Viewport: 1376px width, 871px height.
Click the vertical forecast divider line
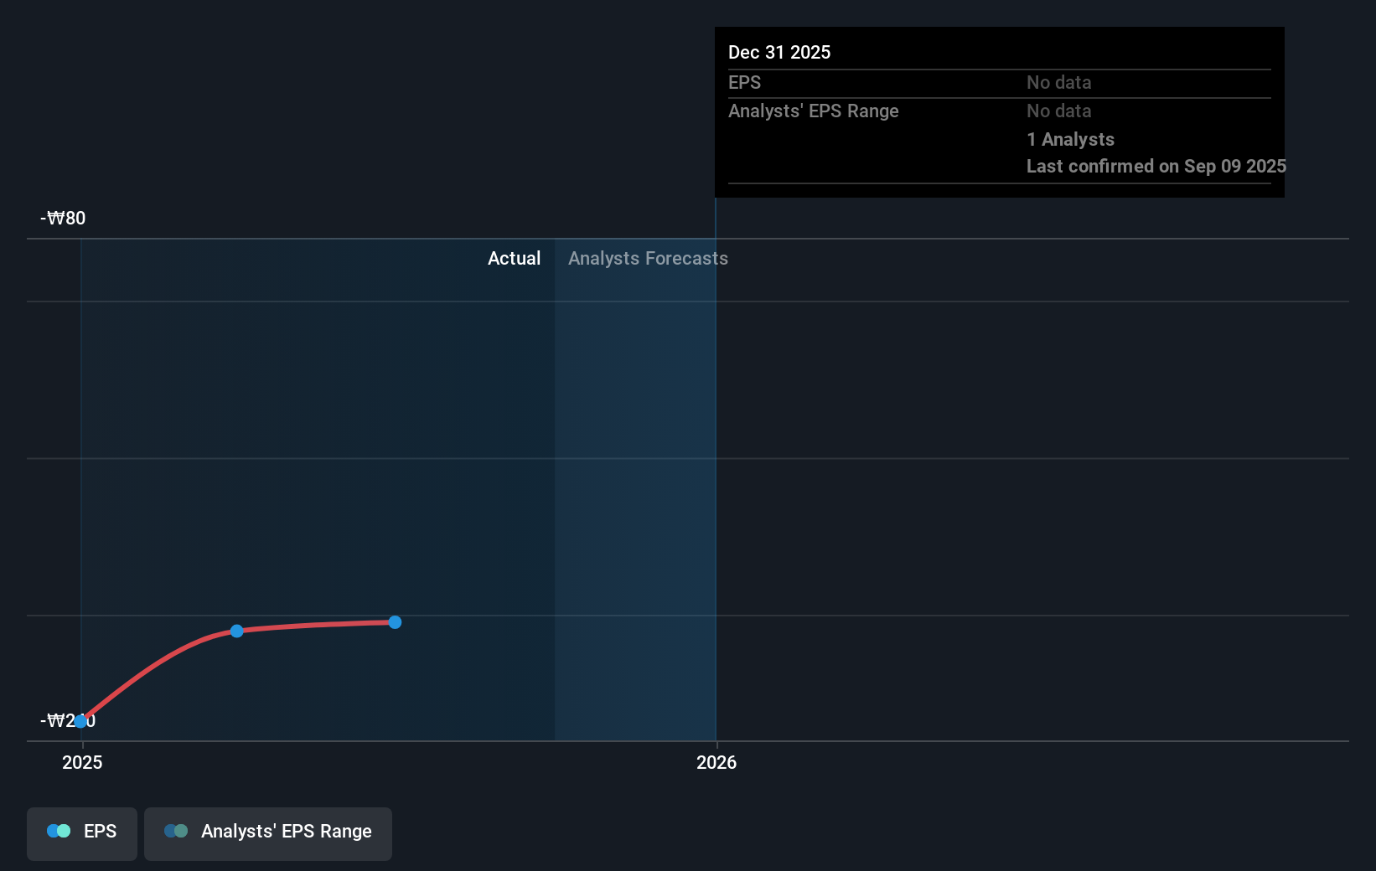(x=716, y=469)
